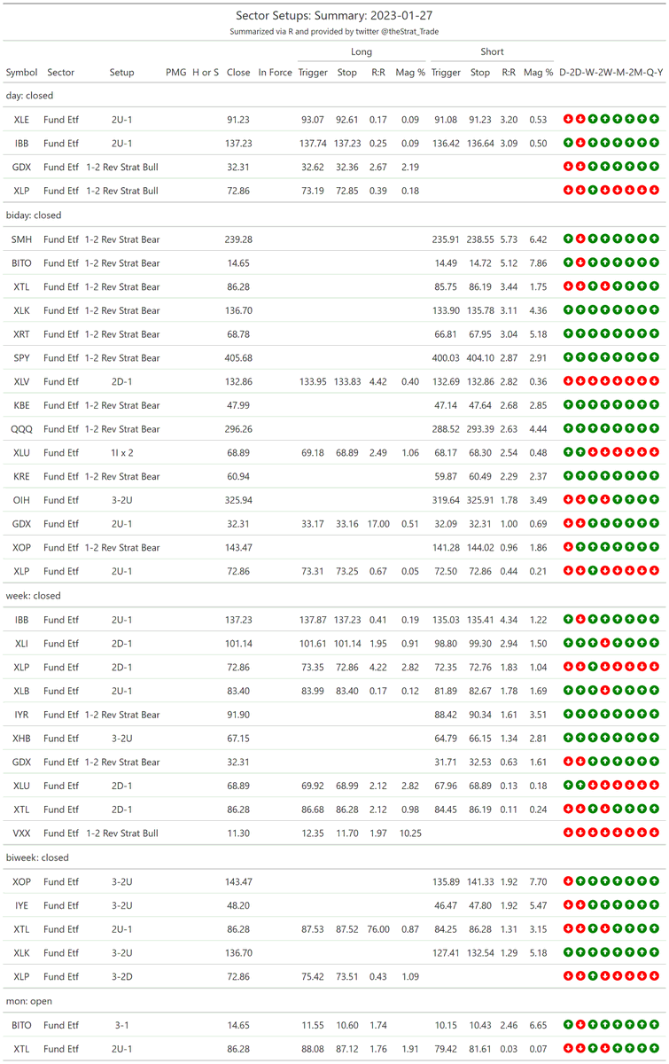Click the only red arrow in the SMH row
The height and width of the screenshot is (1064, 669).
580,239
